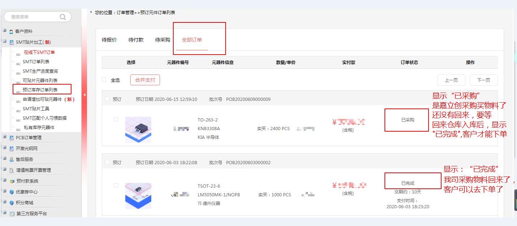Expand the 开激光钢网 tree node
517x226 pixels.
click(x=5, y=148)
